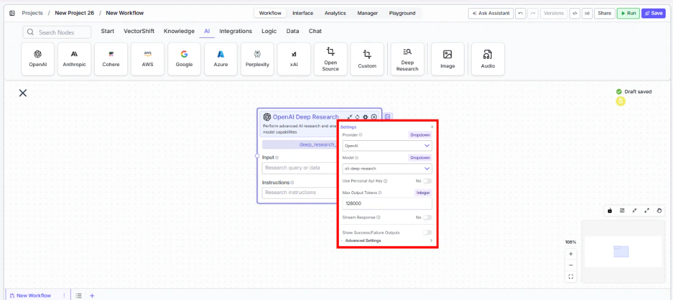Select the AWS node card
The width and height of the screenshot is (673, 300).
point(147,59)
